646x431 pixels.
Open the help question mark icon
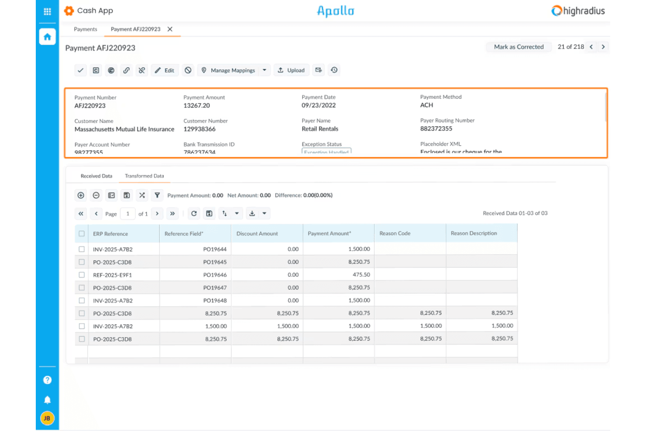coord(47,380)
